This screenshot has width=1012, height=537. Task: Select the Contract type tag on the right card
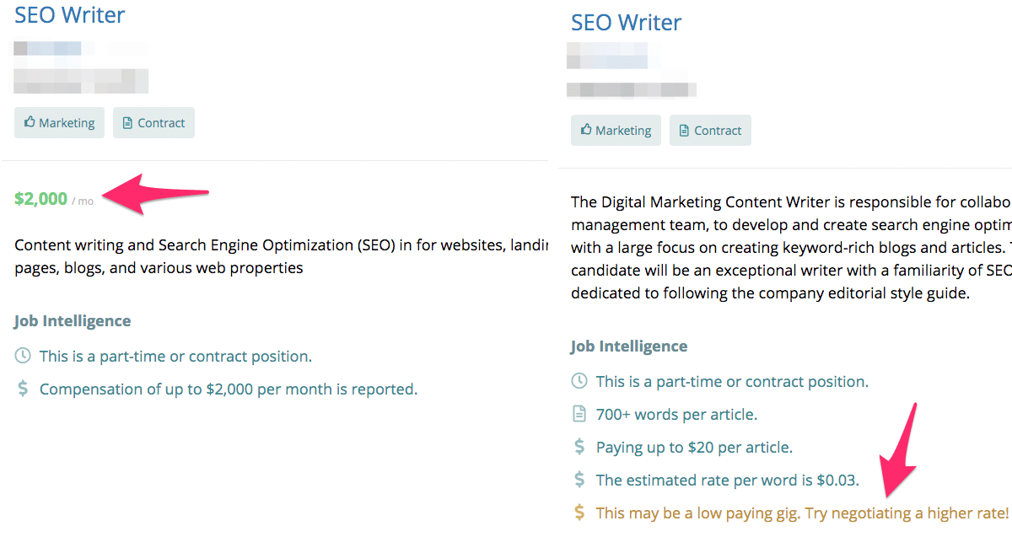710,130
